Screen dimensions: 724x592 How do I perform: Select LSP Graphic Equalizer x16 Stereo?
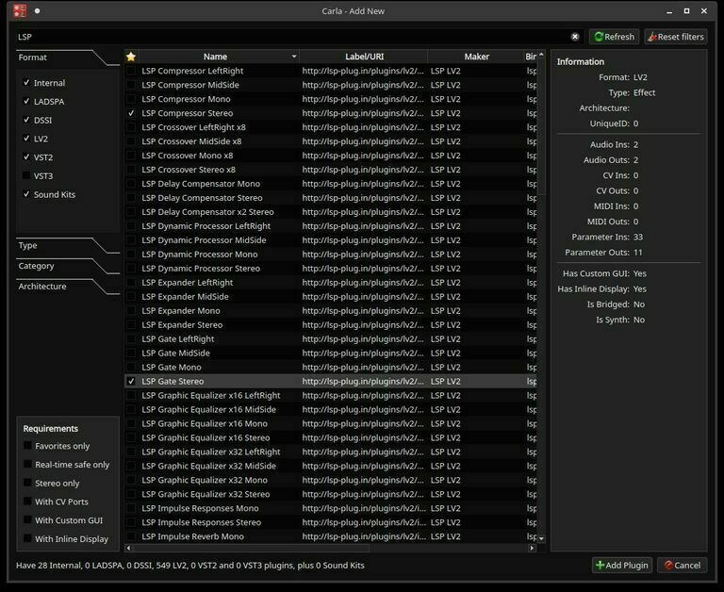point(331,437)
